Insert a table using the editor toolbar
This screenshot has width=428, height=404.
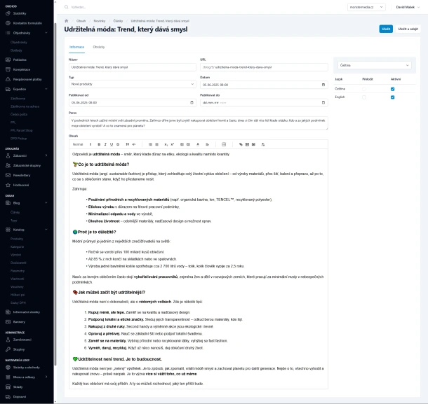pyautogui.click(x=223, y=144)
